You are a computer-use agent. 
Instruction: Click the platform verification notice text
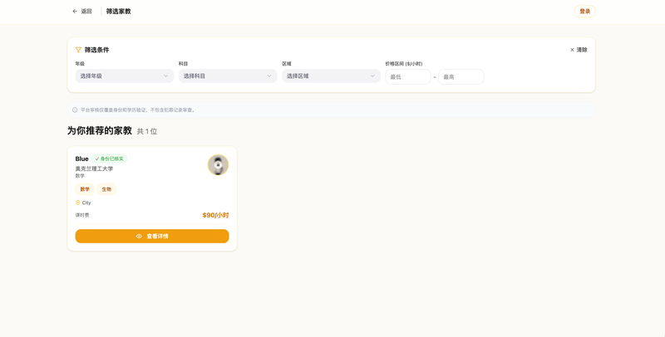click(x=138, y=110)
